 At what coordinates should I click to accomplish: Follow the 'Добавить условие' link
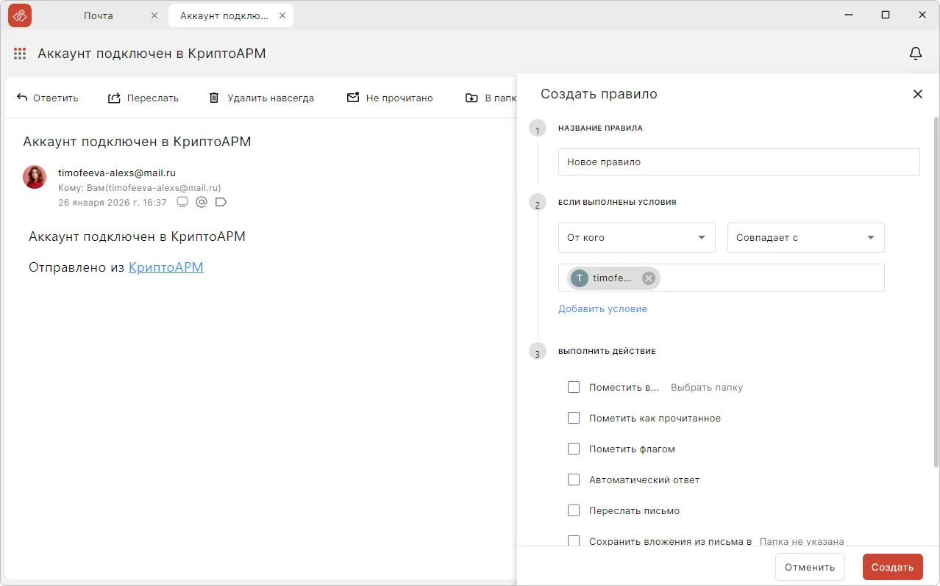coord(602,309)
